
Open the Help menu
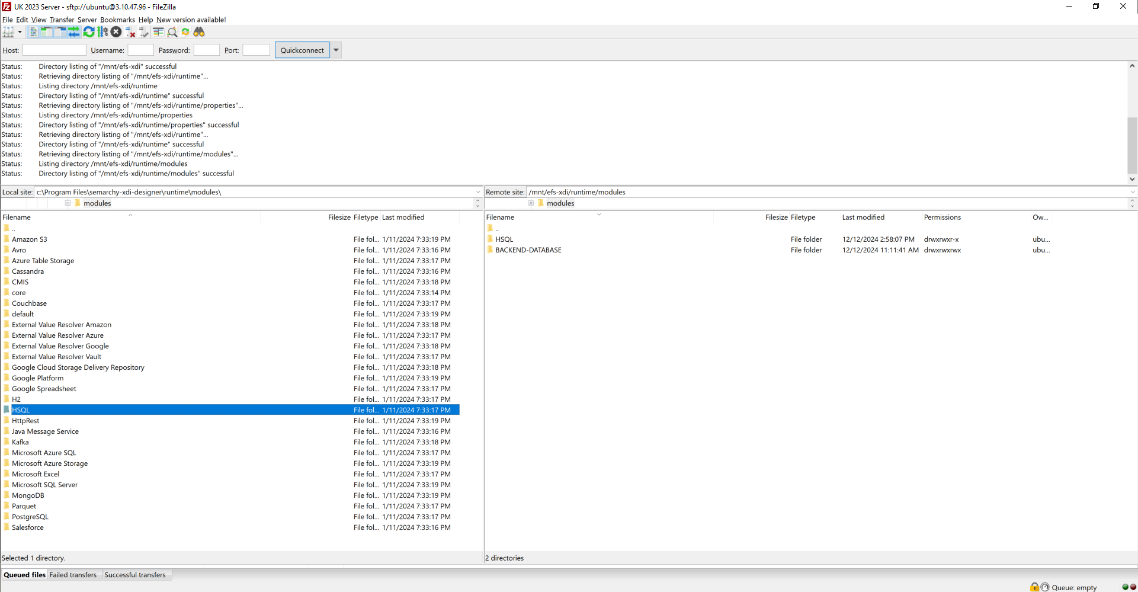pos(146,20)
